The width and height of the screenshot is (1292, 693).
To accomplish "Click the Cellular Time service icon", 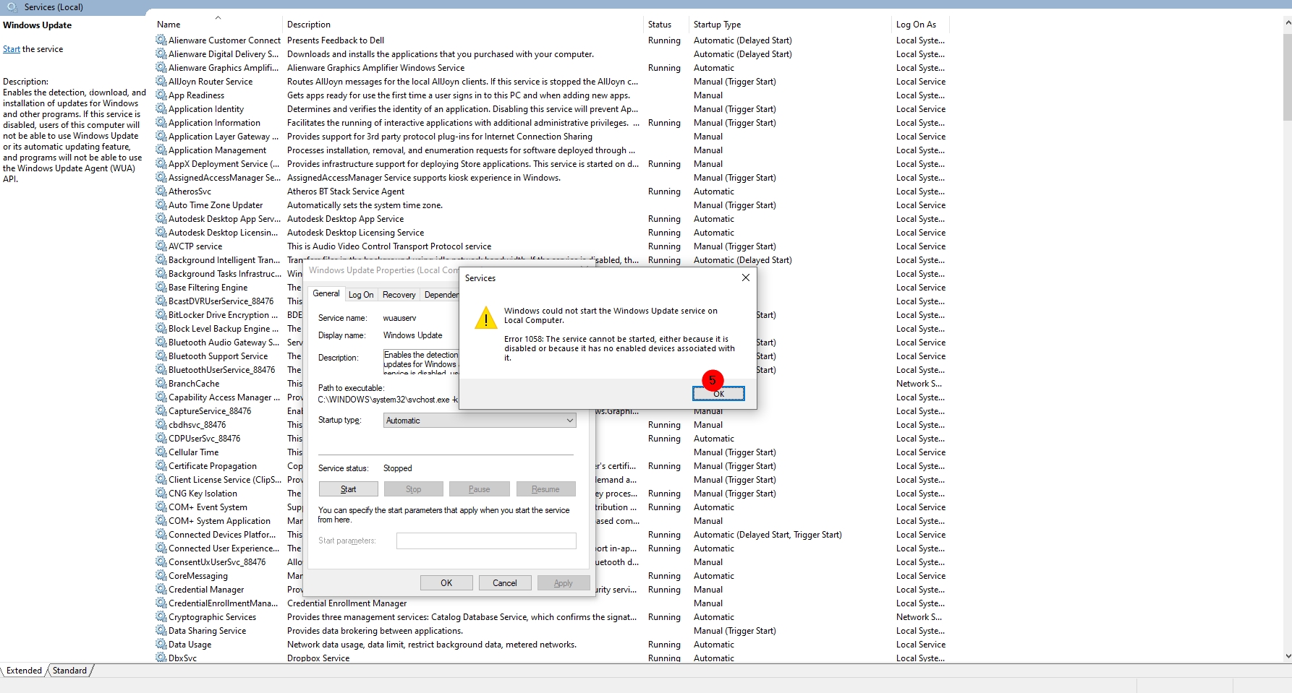I will click(x=161, y=452).
